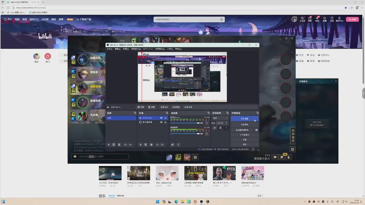Add a scene transition with plus icon
This screenshot has height=205, width=365.
click(215, 128)
